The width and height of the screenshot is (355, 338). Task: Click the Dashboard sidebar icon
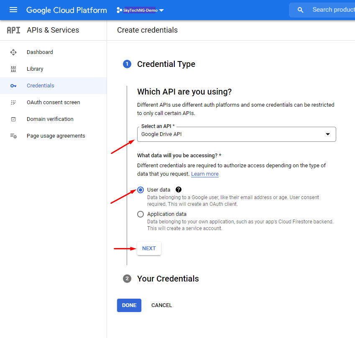[x=13, y=52]
